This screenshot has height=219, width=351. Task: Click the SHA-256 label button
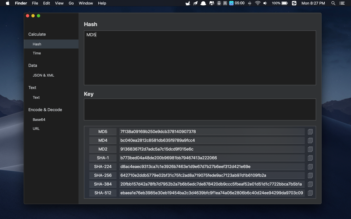coord(103,175)
